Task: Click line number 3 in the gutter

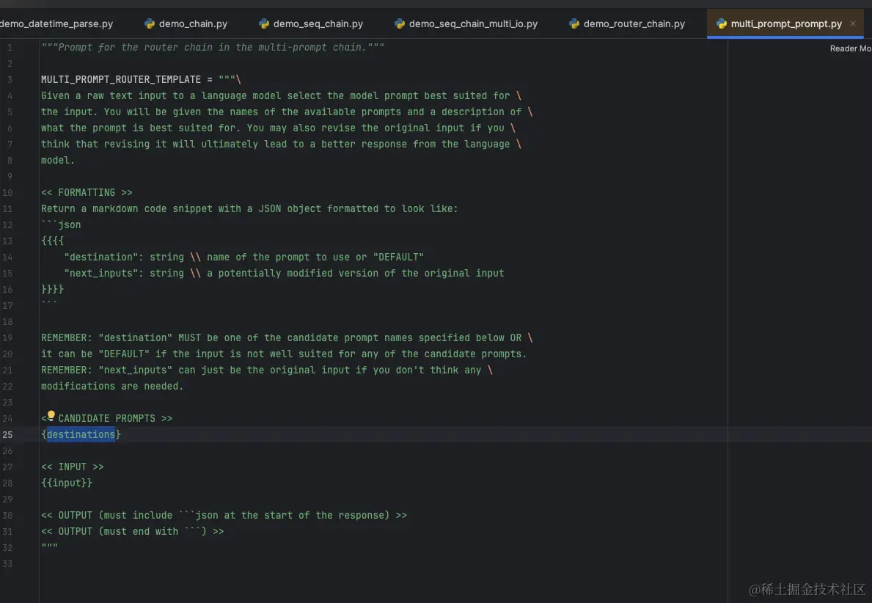Action: click(x=10, y=79)
